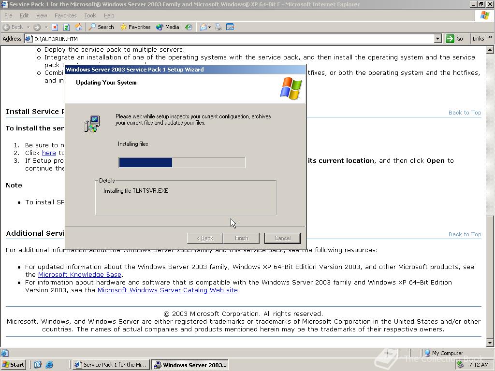
Task: Open the Favorites menu
Action: 65,15
